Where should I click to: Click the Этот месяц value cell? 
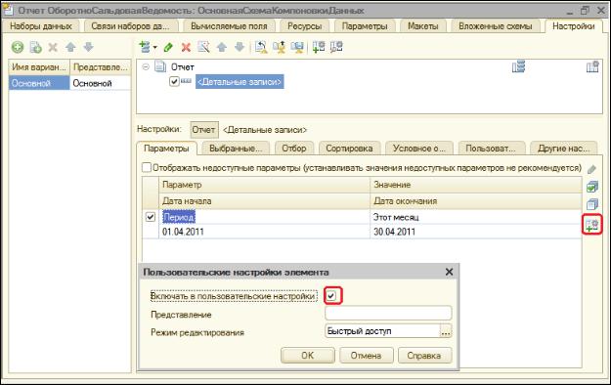point(475,217)
